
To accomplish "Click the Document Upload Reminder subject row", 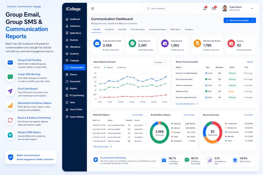I will coord(214,97).
